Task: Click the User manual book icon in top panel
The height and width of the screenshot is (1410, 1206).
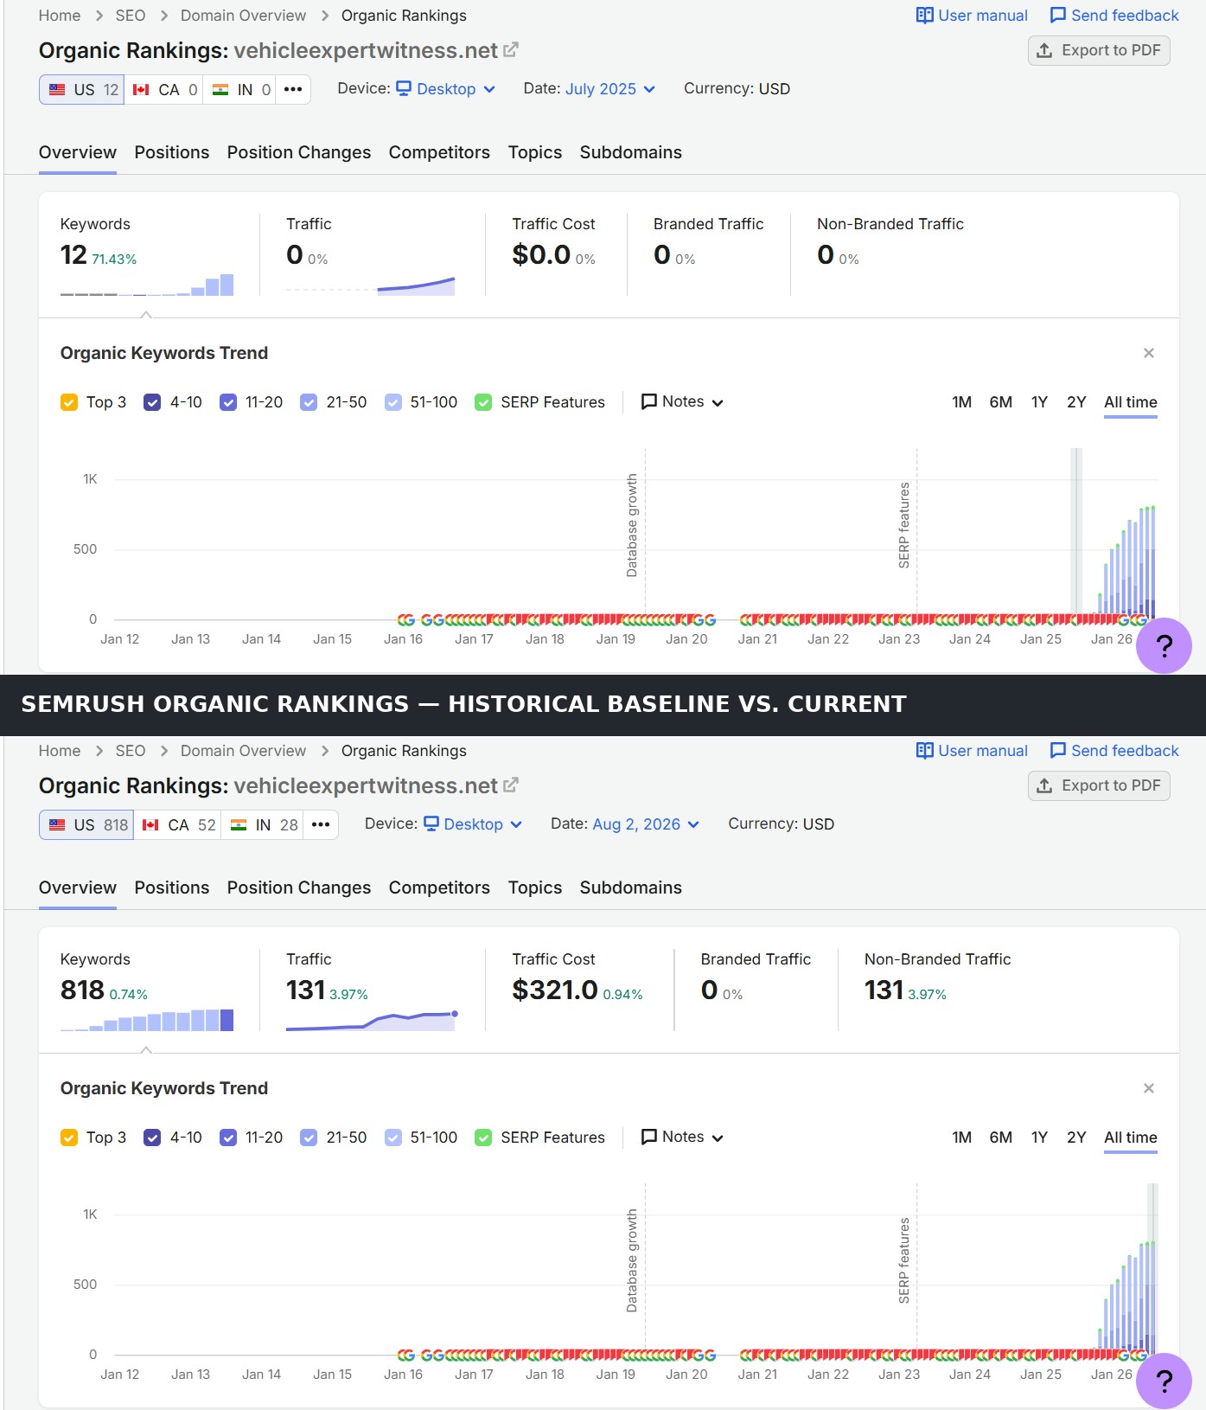Action: (x=924, y=16)
